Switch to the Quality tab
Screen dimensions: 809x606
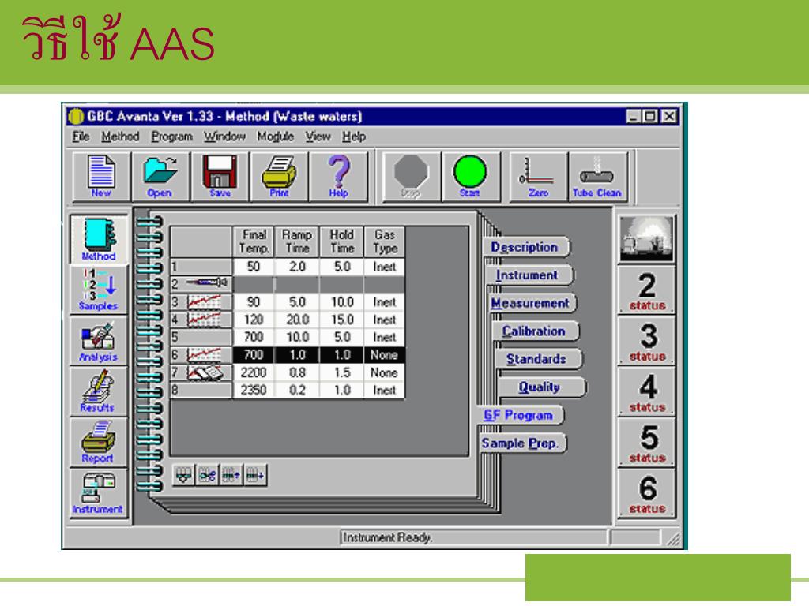click(x=540, y=387)
